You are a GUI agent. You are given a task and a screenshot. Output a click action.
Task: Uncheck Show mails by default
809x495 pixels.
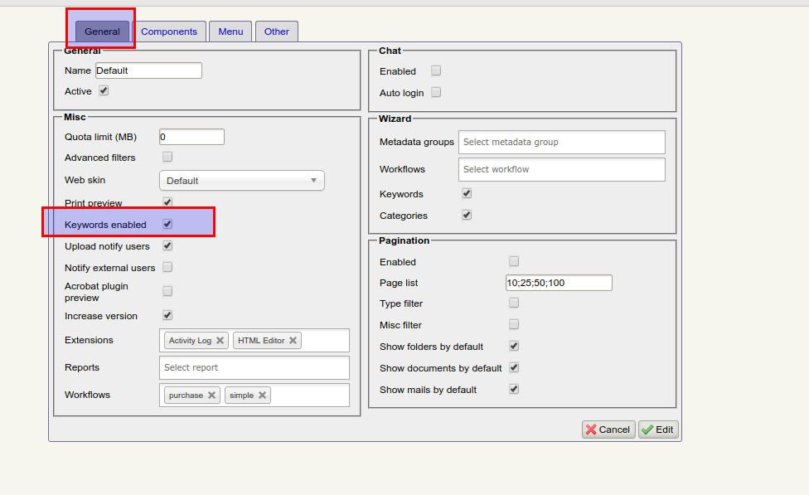tap(514, 389)
